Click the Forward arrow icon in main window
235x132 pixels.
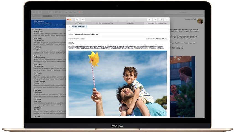pos(75,12)
